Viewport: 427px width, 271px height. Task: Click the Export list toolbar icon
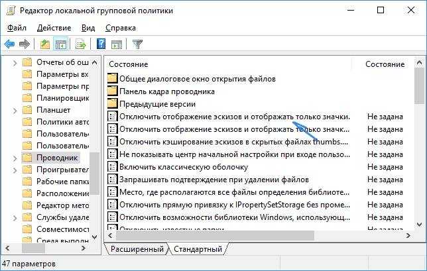81,44
